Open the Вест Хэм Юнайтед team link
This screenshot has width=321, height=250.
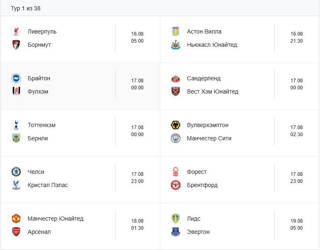212,91
